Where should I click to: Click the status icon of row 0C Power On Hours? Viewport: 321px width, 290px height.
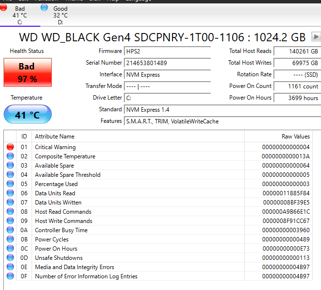[10, 248]
